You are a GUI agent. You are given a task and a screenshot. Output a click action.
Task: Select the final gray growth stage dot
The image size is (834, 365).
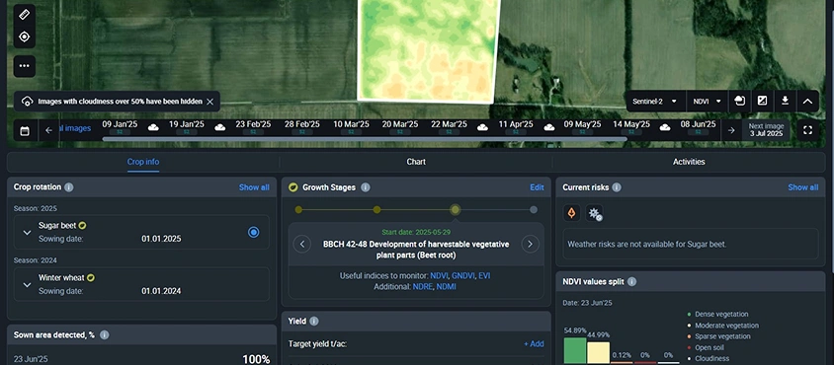pos(534,210)
